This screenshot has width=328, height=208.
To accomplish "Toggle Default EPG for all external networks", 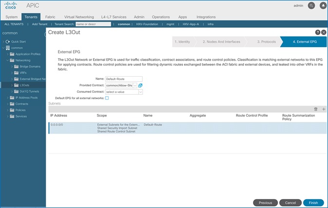I will click(107, 98).
